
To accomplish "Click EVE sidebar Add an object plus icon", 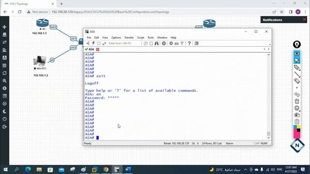I will coord(4,27).
